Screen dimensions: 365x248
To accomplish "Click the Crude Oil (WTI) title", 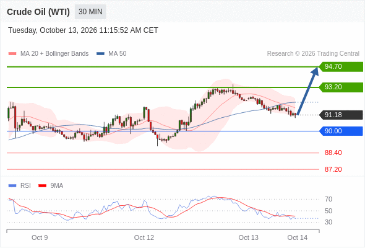I will pos(38,12).
